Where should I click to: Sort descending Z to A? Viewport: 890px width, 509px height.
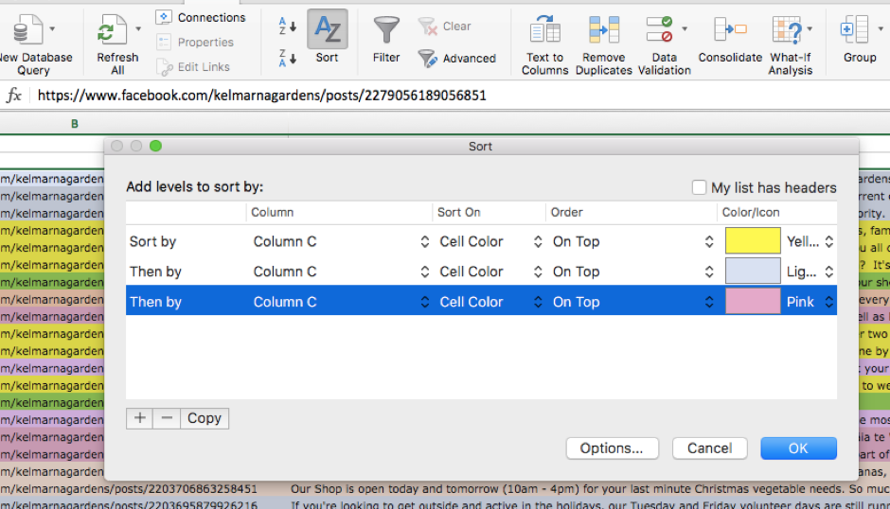pyautogui.click(x=287, y=58)
